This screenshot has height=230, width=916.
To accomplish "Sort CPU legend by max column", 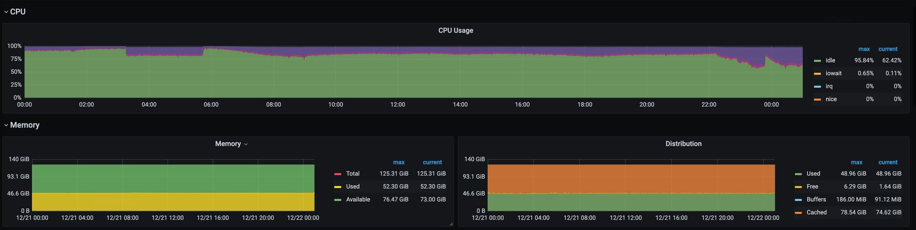I will point(864,49).
